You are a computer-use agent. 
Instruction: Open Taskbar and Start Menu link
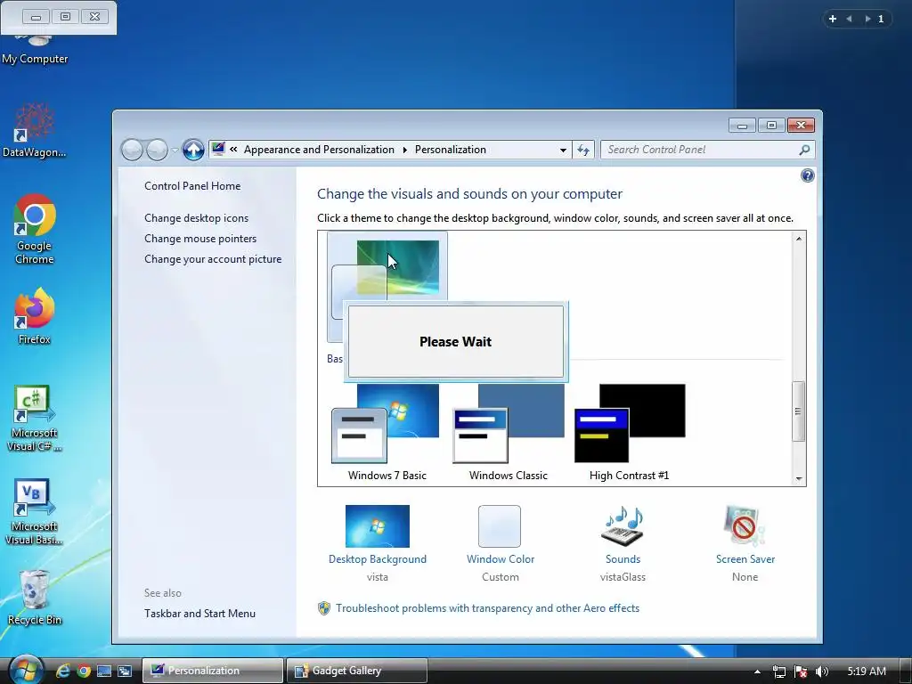tap(199, 613)
